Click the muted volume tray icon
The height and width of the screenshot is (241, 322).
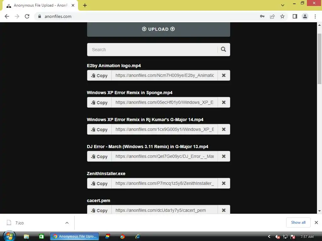tap(277, 237)
